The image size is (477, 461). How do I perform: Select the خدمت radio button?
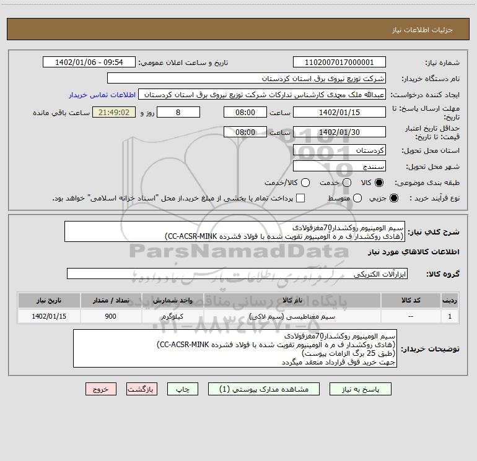(347, 183)
